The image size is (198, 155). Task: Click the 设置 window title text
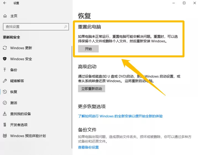16,3
